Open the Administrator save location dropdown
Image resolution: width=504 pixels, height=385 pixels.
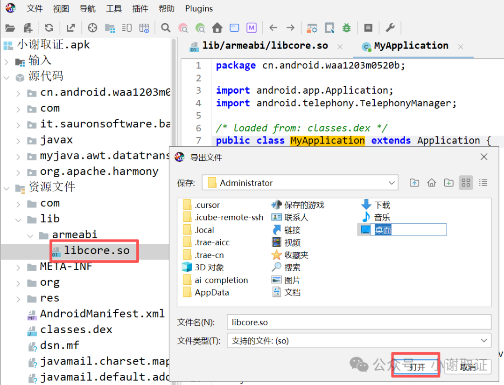392,183
